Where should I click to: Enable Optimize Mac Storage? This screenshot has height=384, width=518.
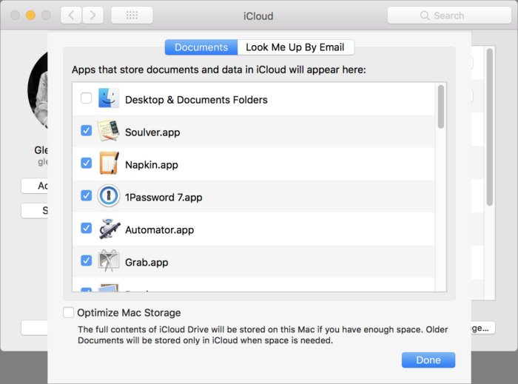[x=68, y=312]
